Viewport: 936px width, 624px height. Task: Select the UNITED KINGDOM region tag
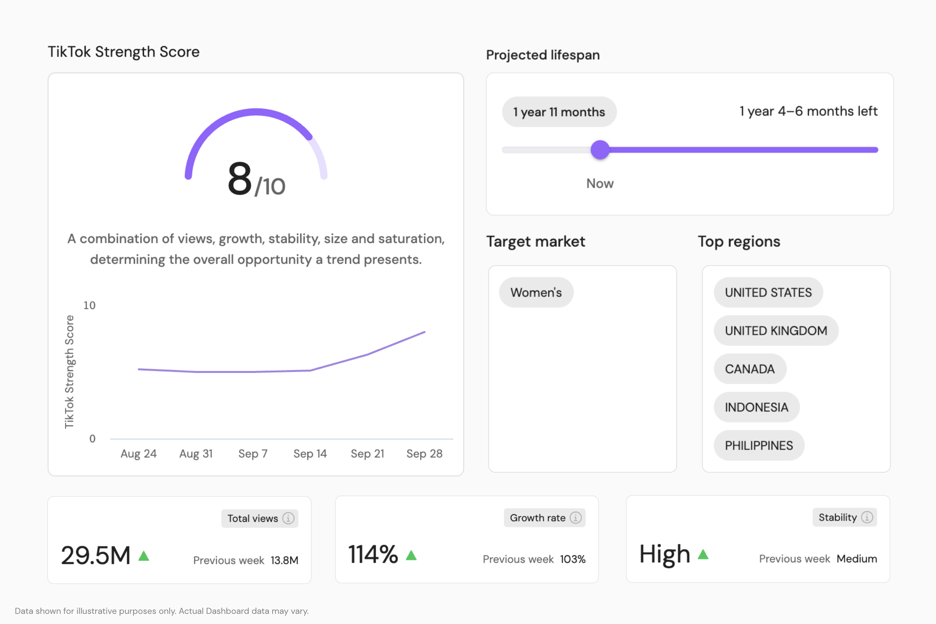(776, 331)
